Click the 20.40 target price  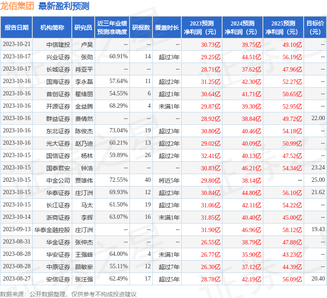point(318,278)
